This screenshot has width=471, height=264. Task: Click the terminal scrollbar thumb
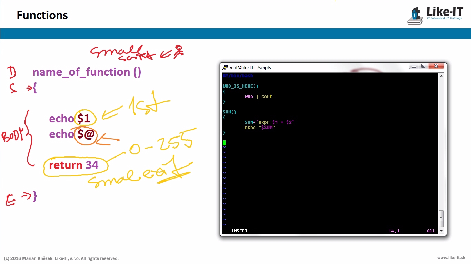pyautogui.click(x=441, y=219)
